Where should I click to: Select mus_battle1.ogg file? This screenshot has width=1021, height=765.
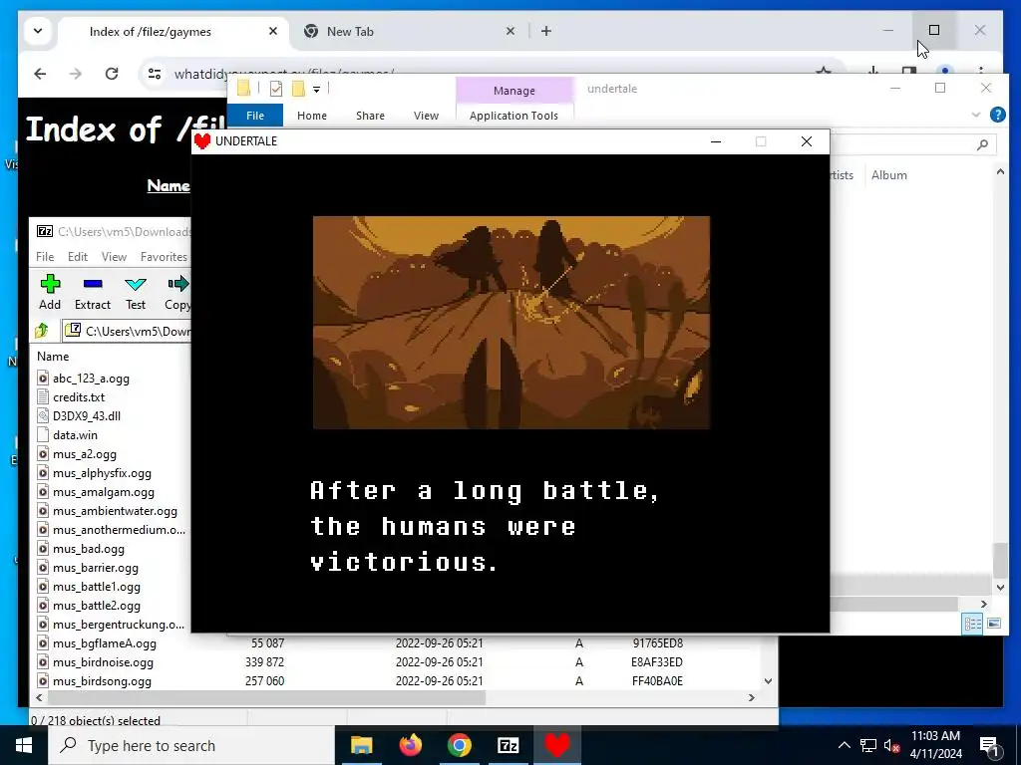point(97,586)
